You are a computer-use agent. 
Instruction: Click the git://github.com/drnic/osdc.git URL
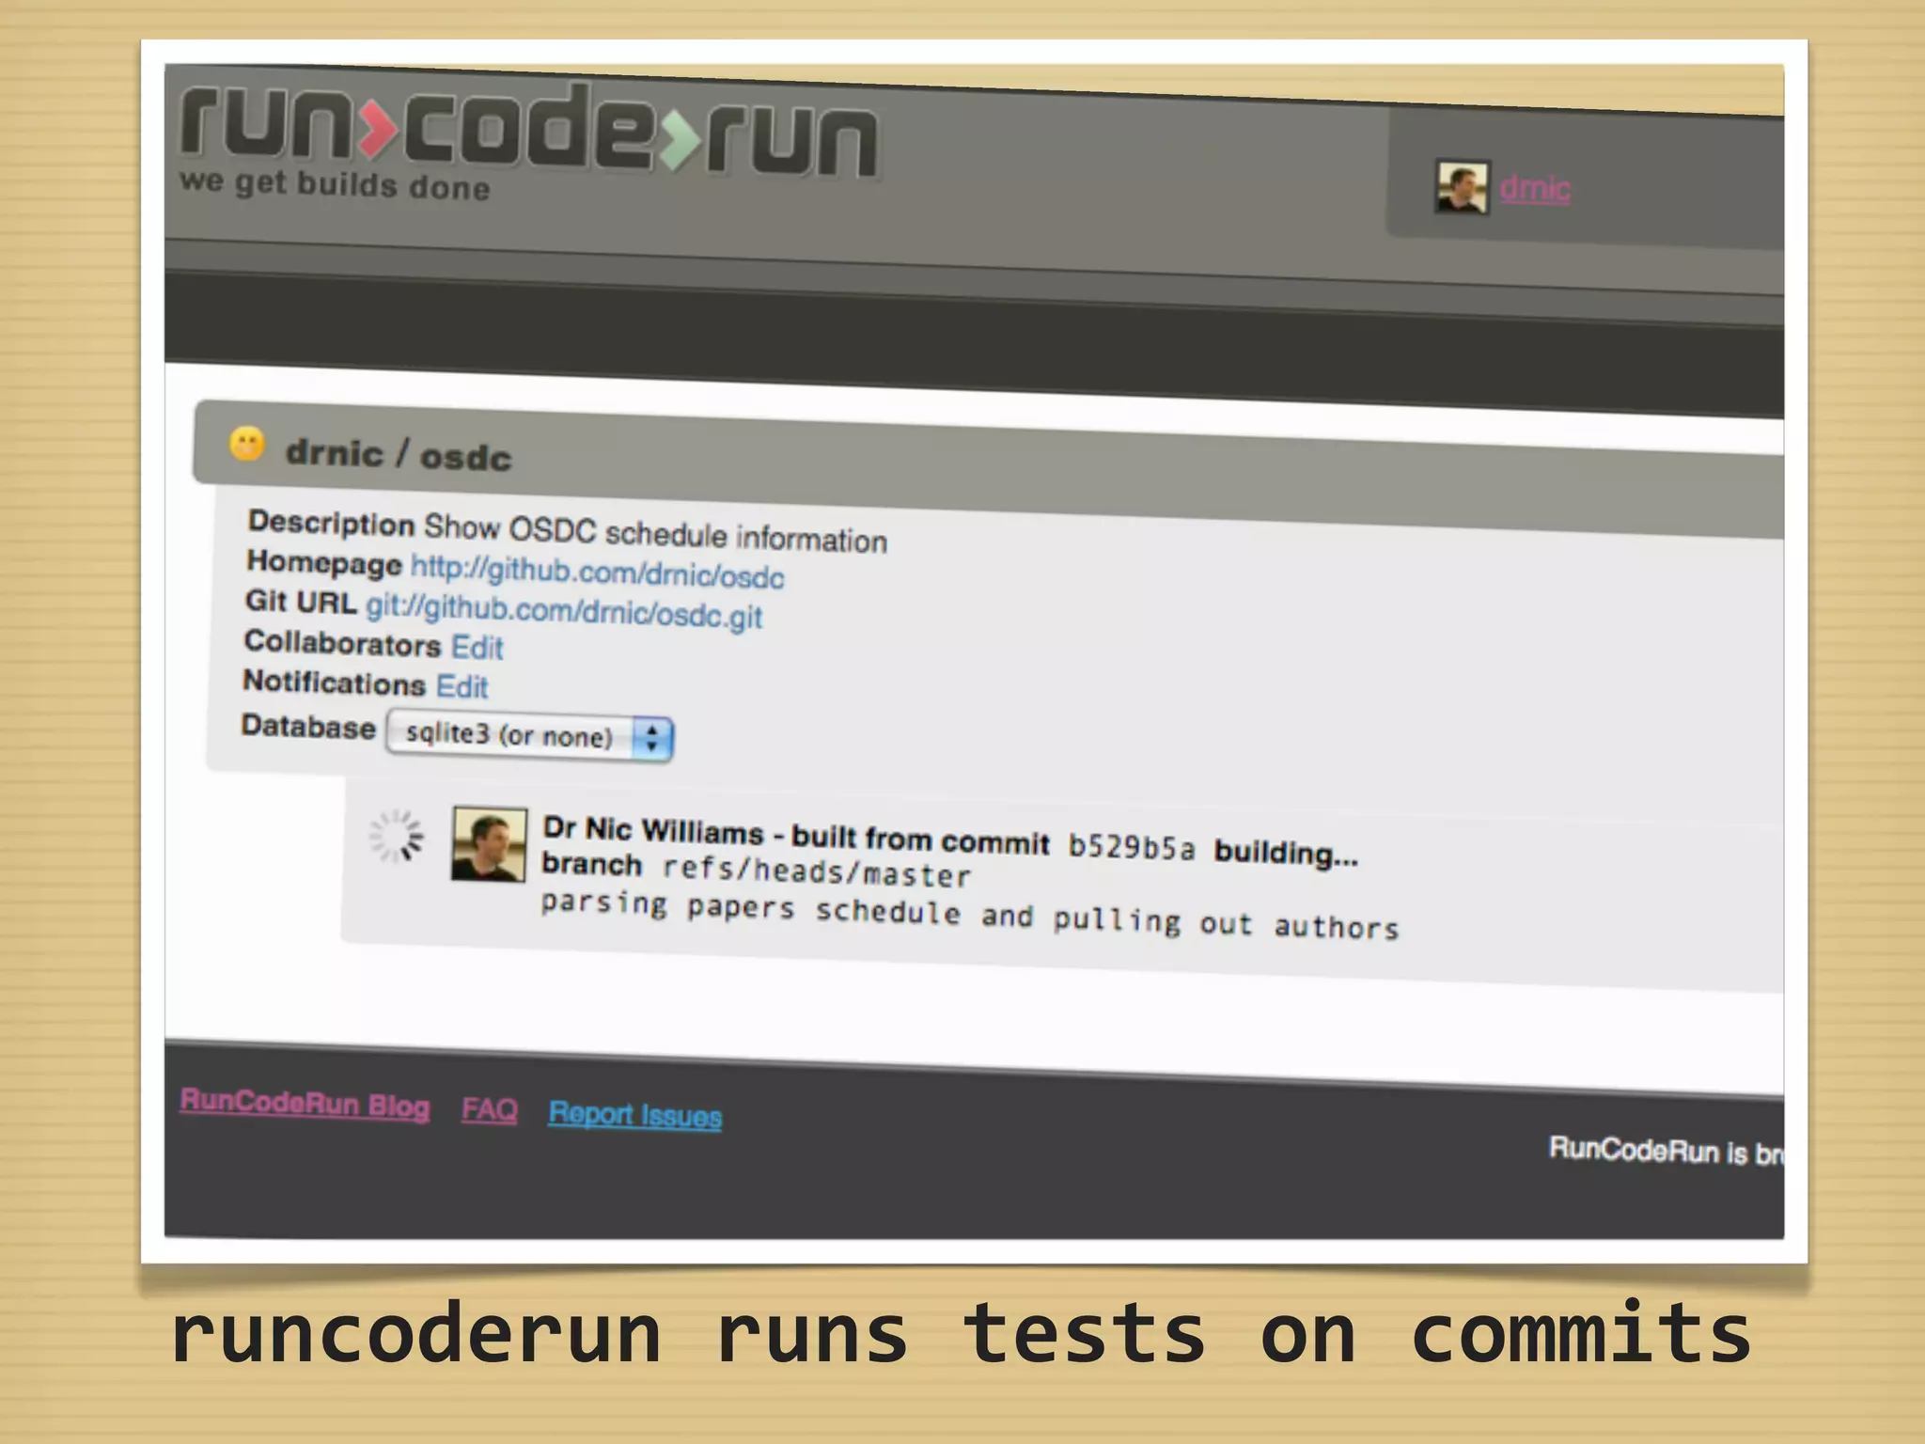564,611
